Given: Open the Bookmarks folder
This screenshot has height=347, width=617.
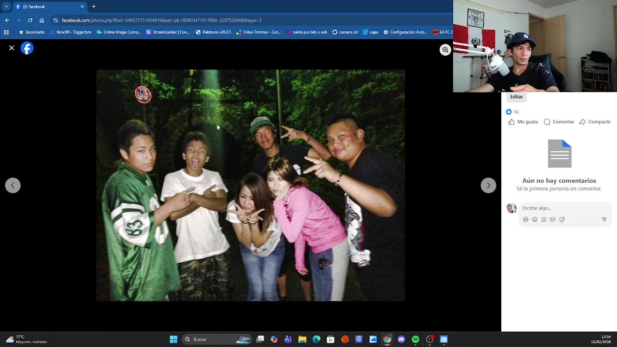Looking at the screenshot, I should [31, 32].
